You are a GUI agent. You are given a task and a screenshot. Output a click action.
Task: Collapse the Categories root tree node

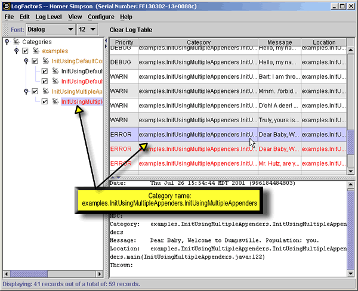point(6,42)
